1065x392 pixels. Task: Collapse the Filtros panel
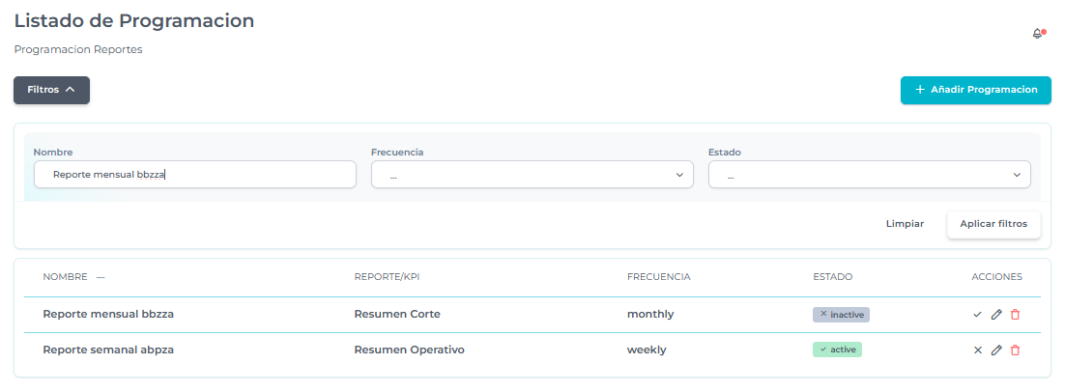(51, 90)
